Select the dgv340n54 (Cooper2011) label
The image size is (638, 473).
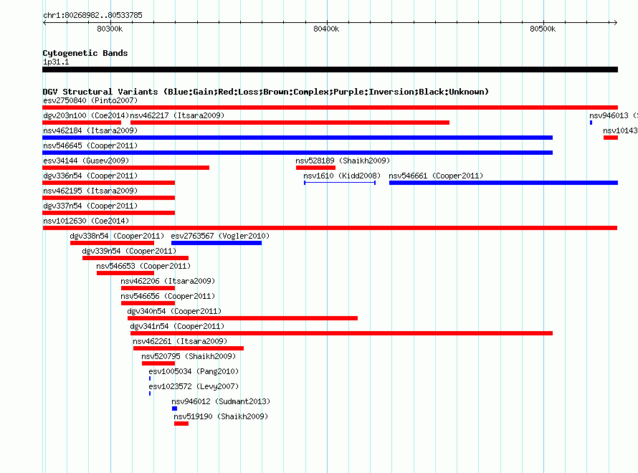(x=174, y=311)
